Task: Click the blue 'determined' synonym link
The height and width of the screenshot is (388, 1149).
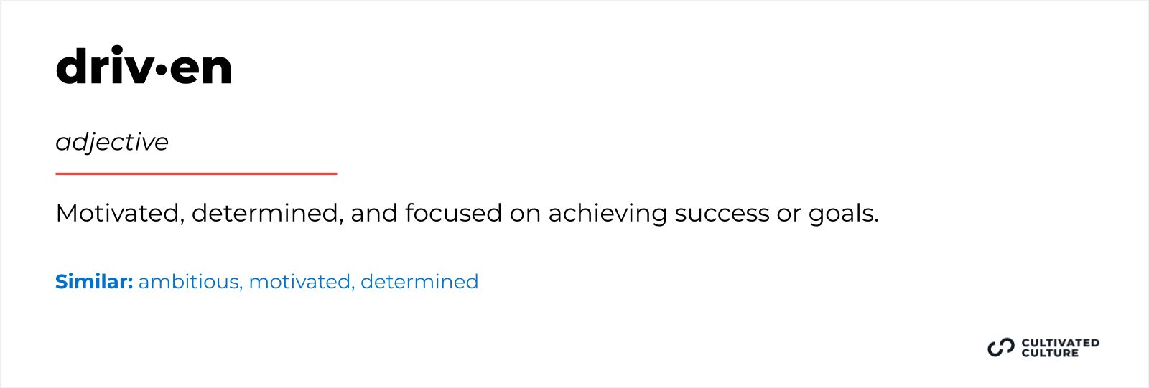Action: tap(419, 282)
